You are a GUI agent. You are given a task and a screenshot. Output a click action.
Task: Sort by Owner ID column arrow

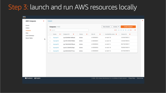[x=130, y=34]
